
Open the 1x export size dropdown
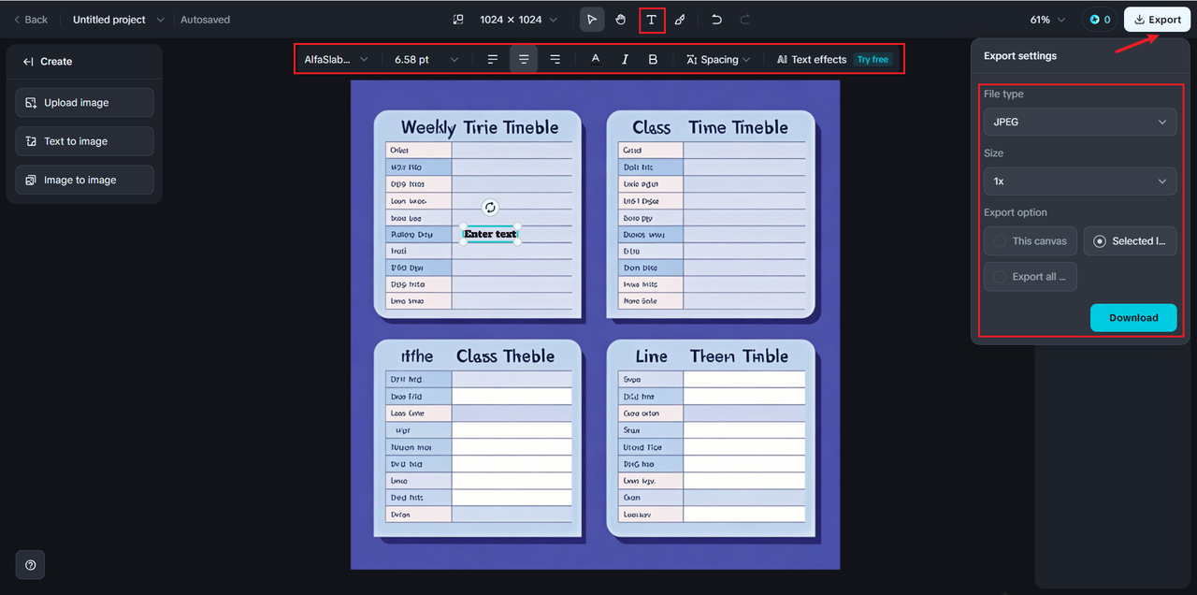tap(1080, 181)
